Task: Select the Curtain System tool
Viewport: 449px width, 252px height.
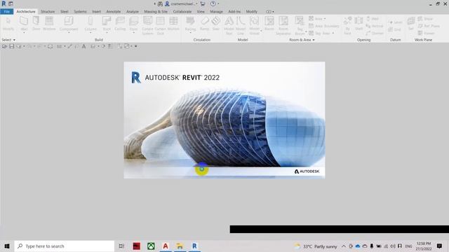Action: click(x=147, y=25)
